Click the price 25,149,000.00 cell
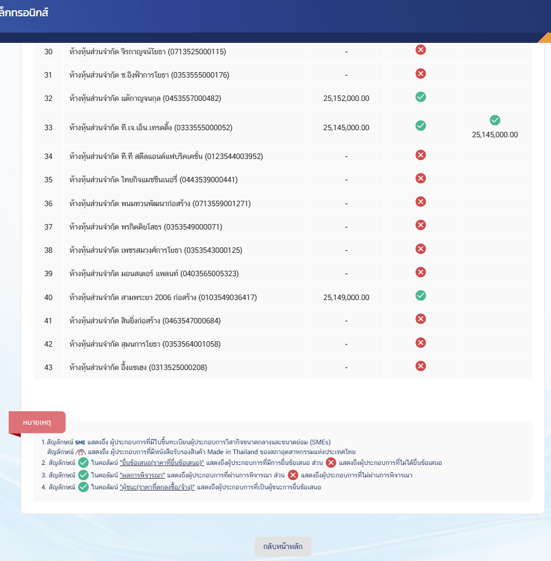This screenshot has height=561, width=551. click(x=346, y=297)
